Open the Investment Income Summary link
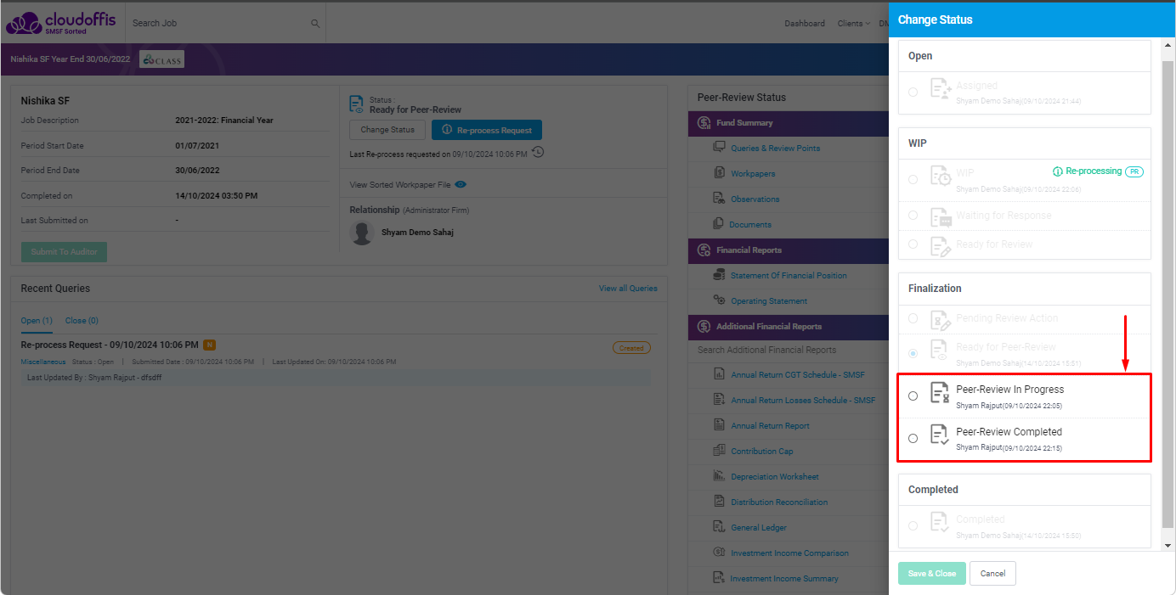Screen dimensions: 1176x595 point(784,578)
